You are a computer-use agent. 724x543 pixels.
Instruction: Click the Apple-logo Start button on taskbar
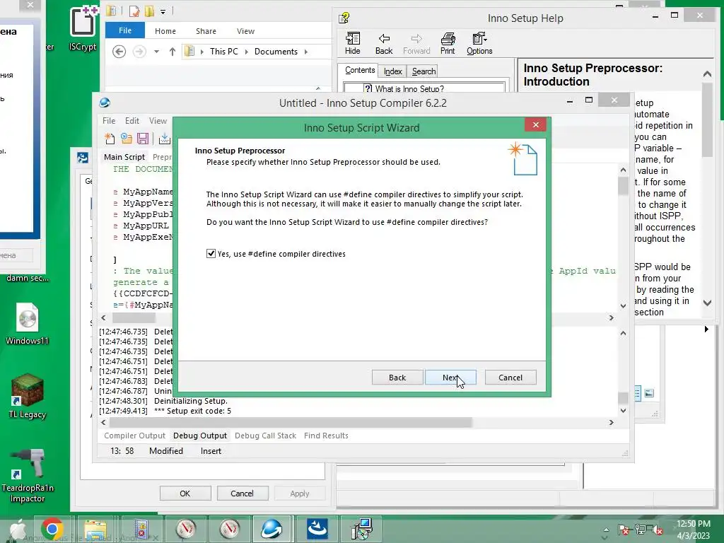pyautogui.click(x=18, y=529)
